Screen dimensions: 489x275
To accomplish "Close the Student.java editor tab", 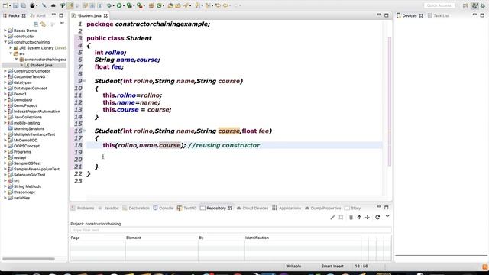I will click(x=105, y=15).
